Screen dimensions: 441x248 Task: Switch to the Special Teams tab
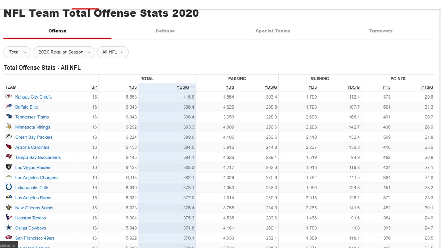pos(273,31)
